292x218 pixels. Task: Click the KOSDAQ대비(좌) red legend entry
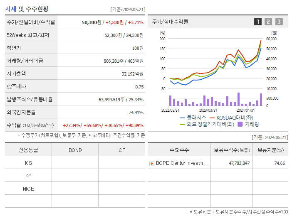click(231, 118)
